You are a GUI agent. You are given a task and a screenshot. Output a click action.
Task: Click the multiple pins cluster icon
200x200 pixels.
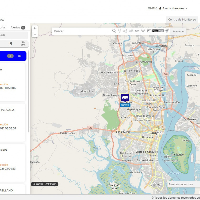(x=143, y=31)
